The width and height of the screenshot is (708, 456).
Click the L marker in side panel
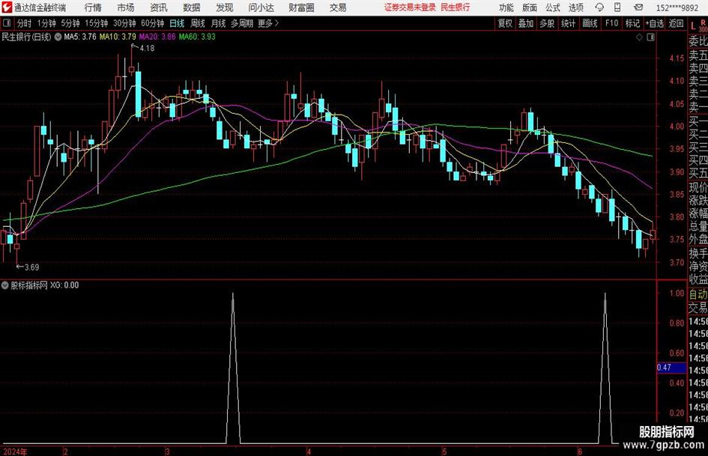point(693,27)
